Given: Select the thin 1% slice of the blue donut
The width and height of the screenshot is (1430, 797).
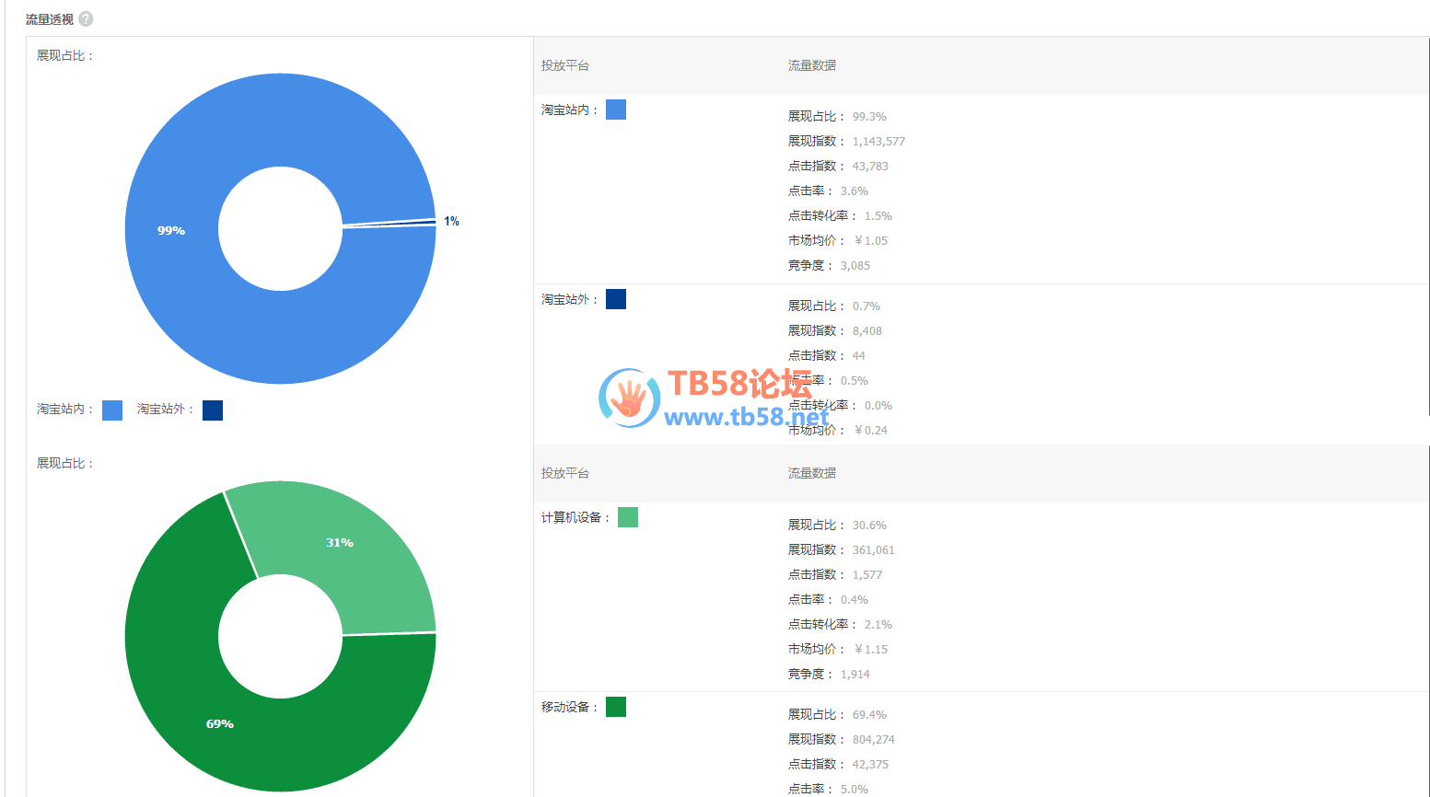Looking at the screenshot, I should tap(405, 223).
